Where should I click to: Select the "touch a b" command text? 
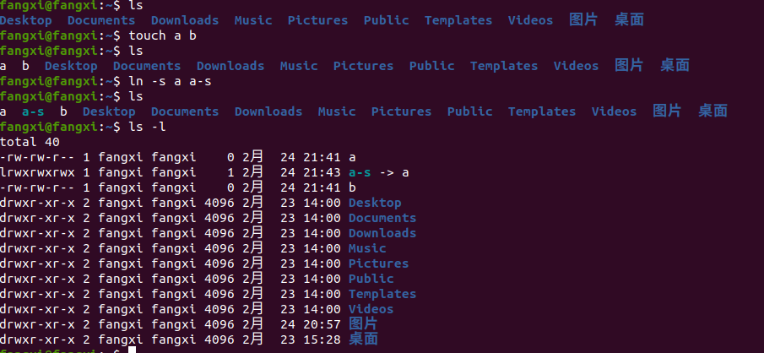click(x=162, y=35)
